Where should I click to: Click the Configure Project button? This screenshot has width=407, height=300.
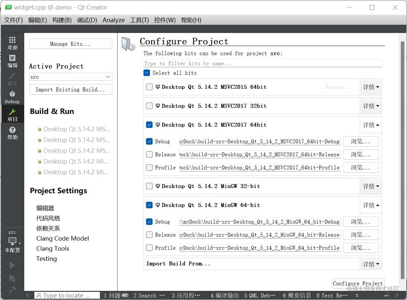coord(358,283)
